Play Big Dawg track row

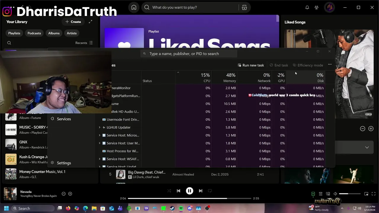(189, 175)
